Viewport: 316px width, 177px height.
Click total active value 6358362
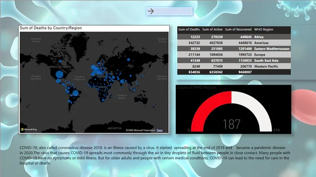(x=216, y=72)
